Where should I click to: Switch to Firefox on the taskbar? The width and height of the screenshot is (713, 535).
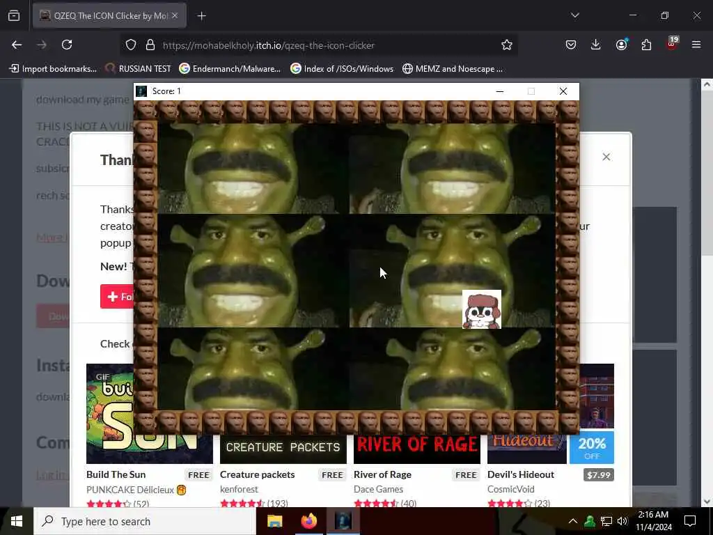point(308,521)
